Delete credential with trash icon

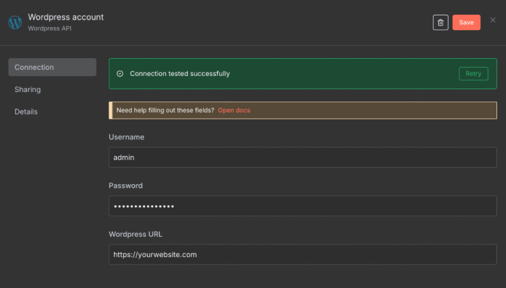click(441, 23)
